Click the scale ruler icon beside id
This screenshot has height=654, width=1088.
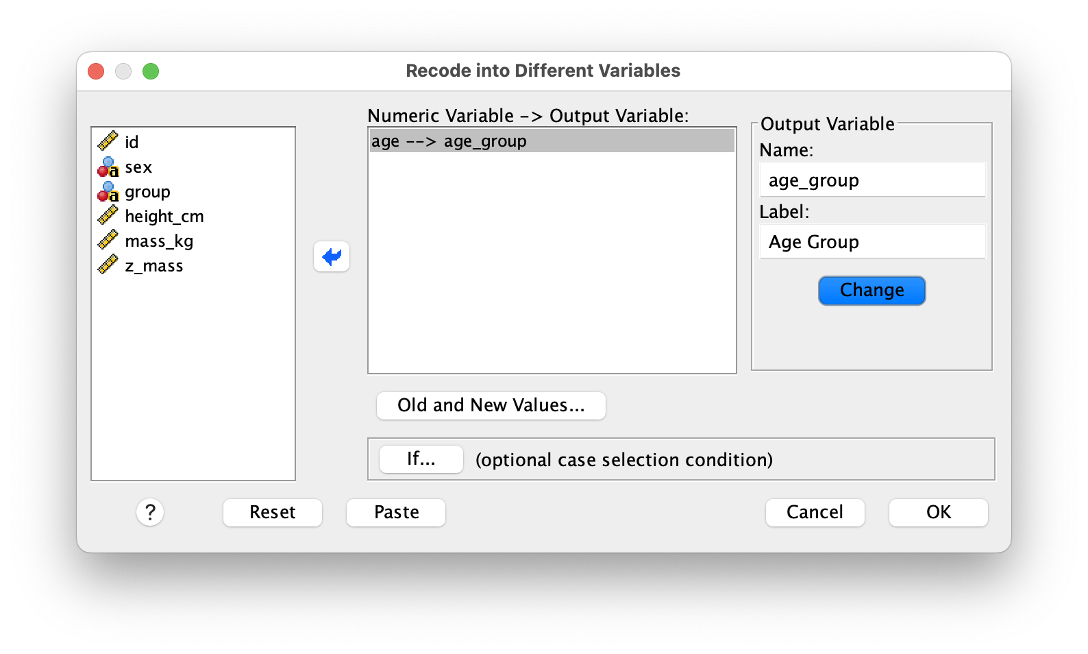coord(108,141)
